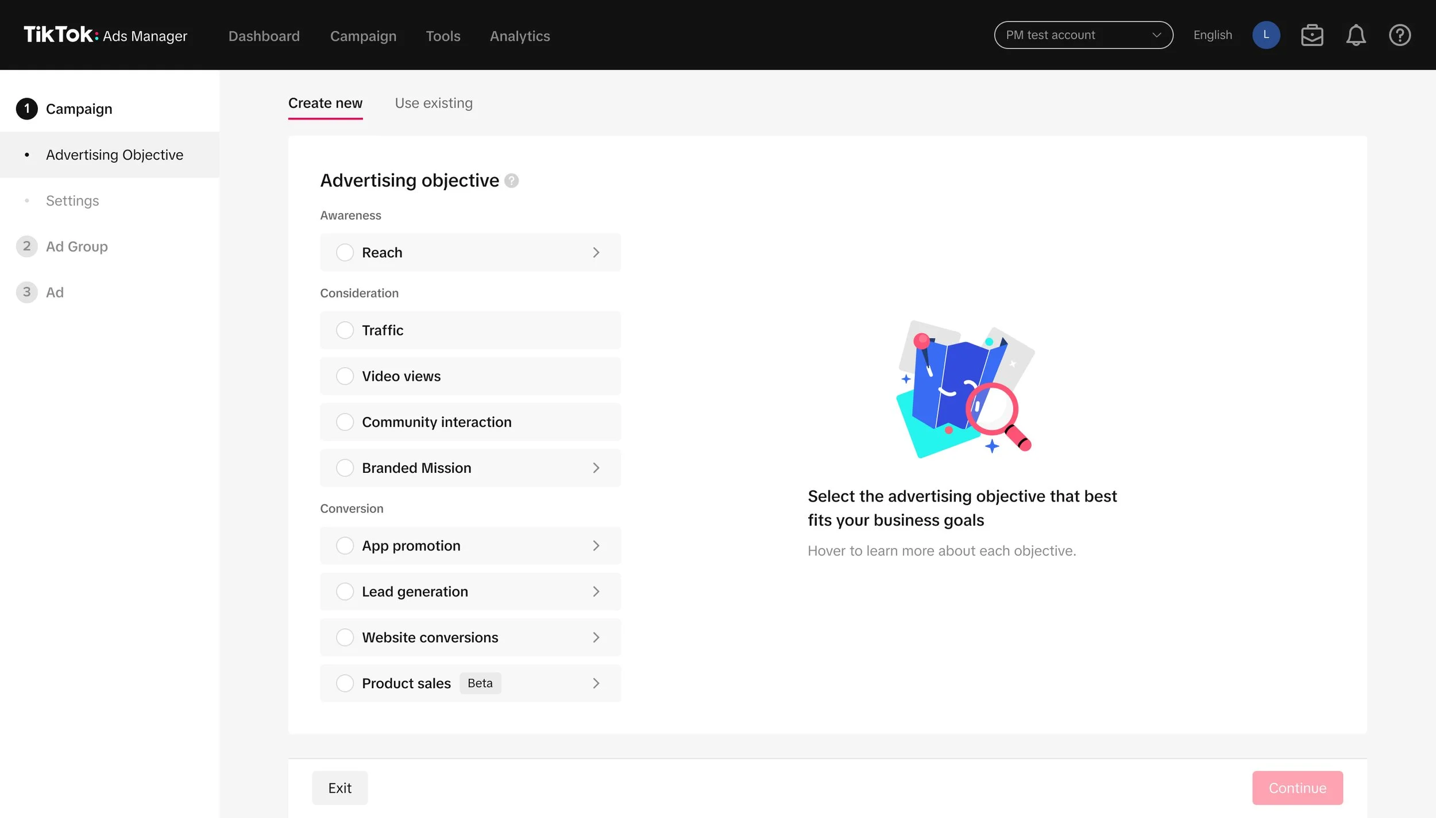The height and width of the screenshot is (818, 1436).
Task: Click the Continue button
Action: point(1297,788)
